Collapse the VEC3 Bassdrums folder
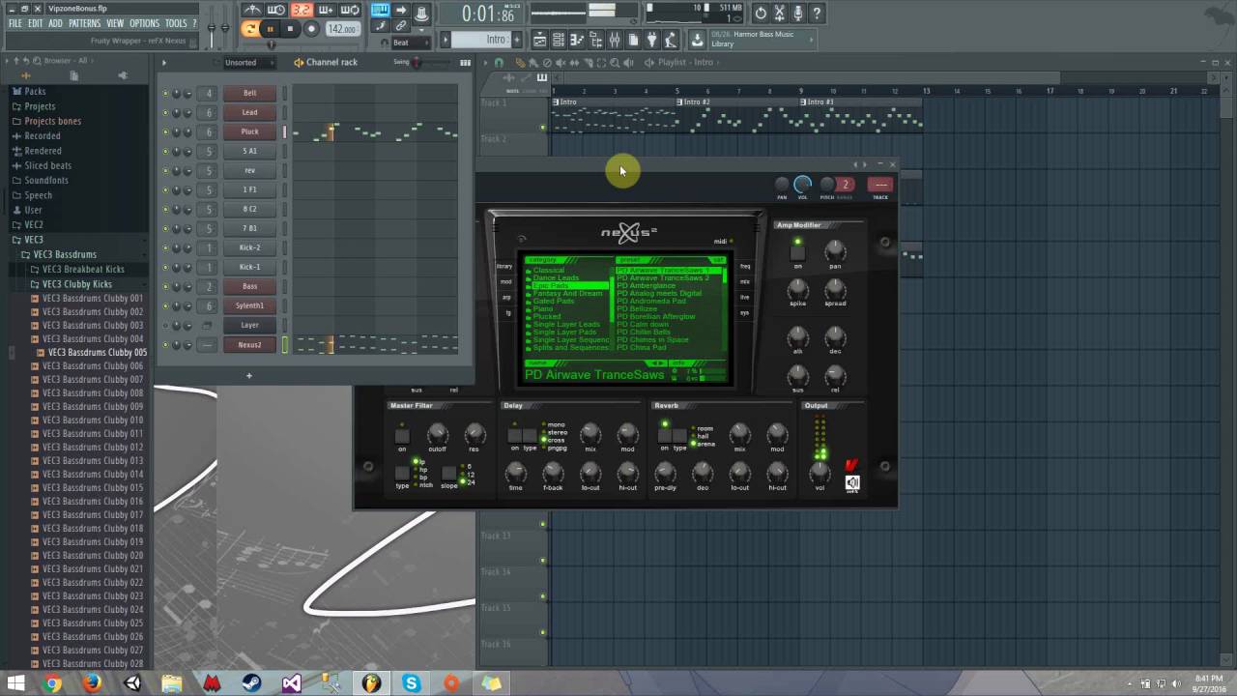The width and height of the screenshot is (1237, 696). click(x=65, y=254)
